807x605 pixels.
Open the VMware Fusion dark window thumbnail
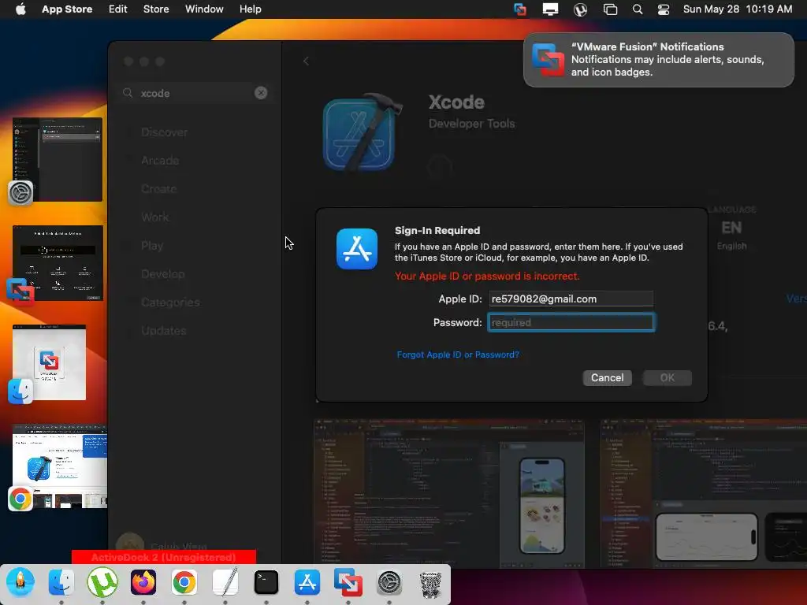tap(58, 263)
